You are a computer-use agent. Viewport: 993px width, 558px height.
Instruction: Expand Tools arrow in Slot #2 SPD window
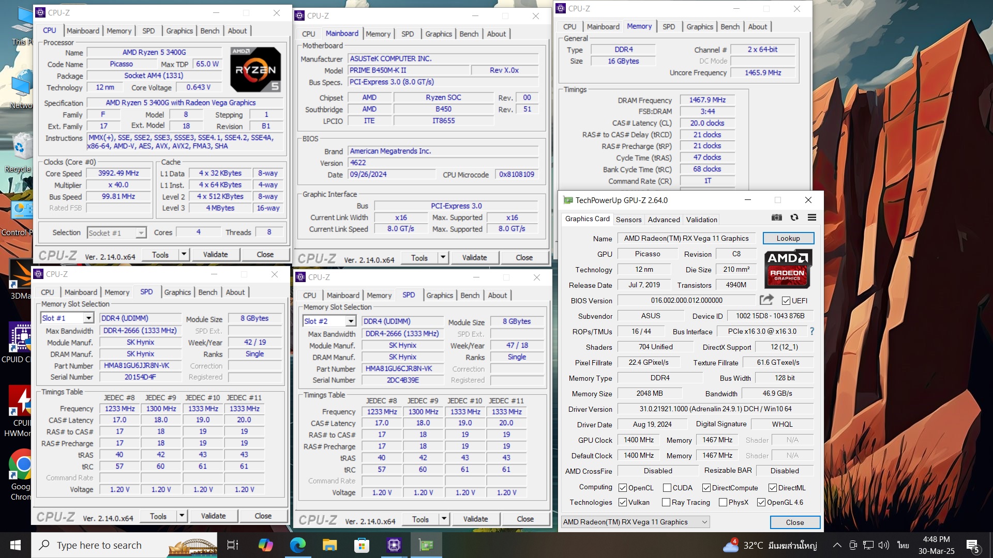click(x=444, y=519)
